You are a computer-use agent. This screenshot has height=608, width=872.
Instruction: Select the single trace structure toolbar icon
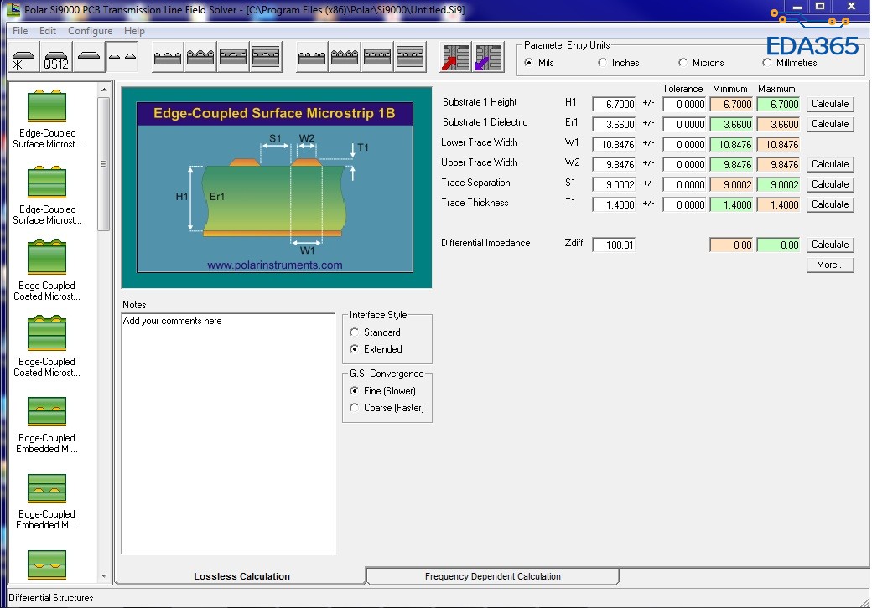click(x=89, y=58)
